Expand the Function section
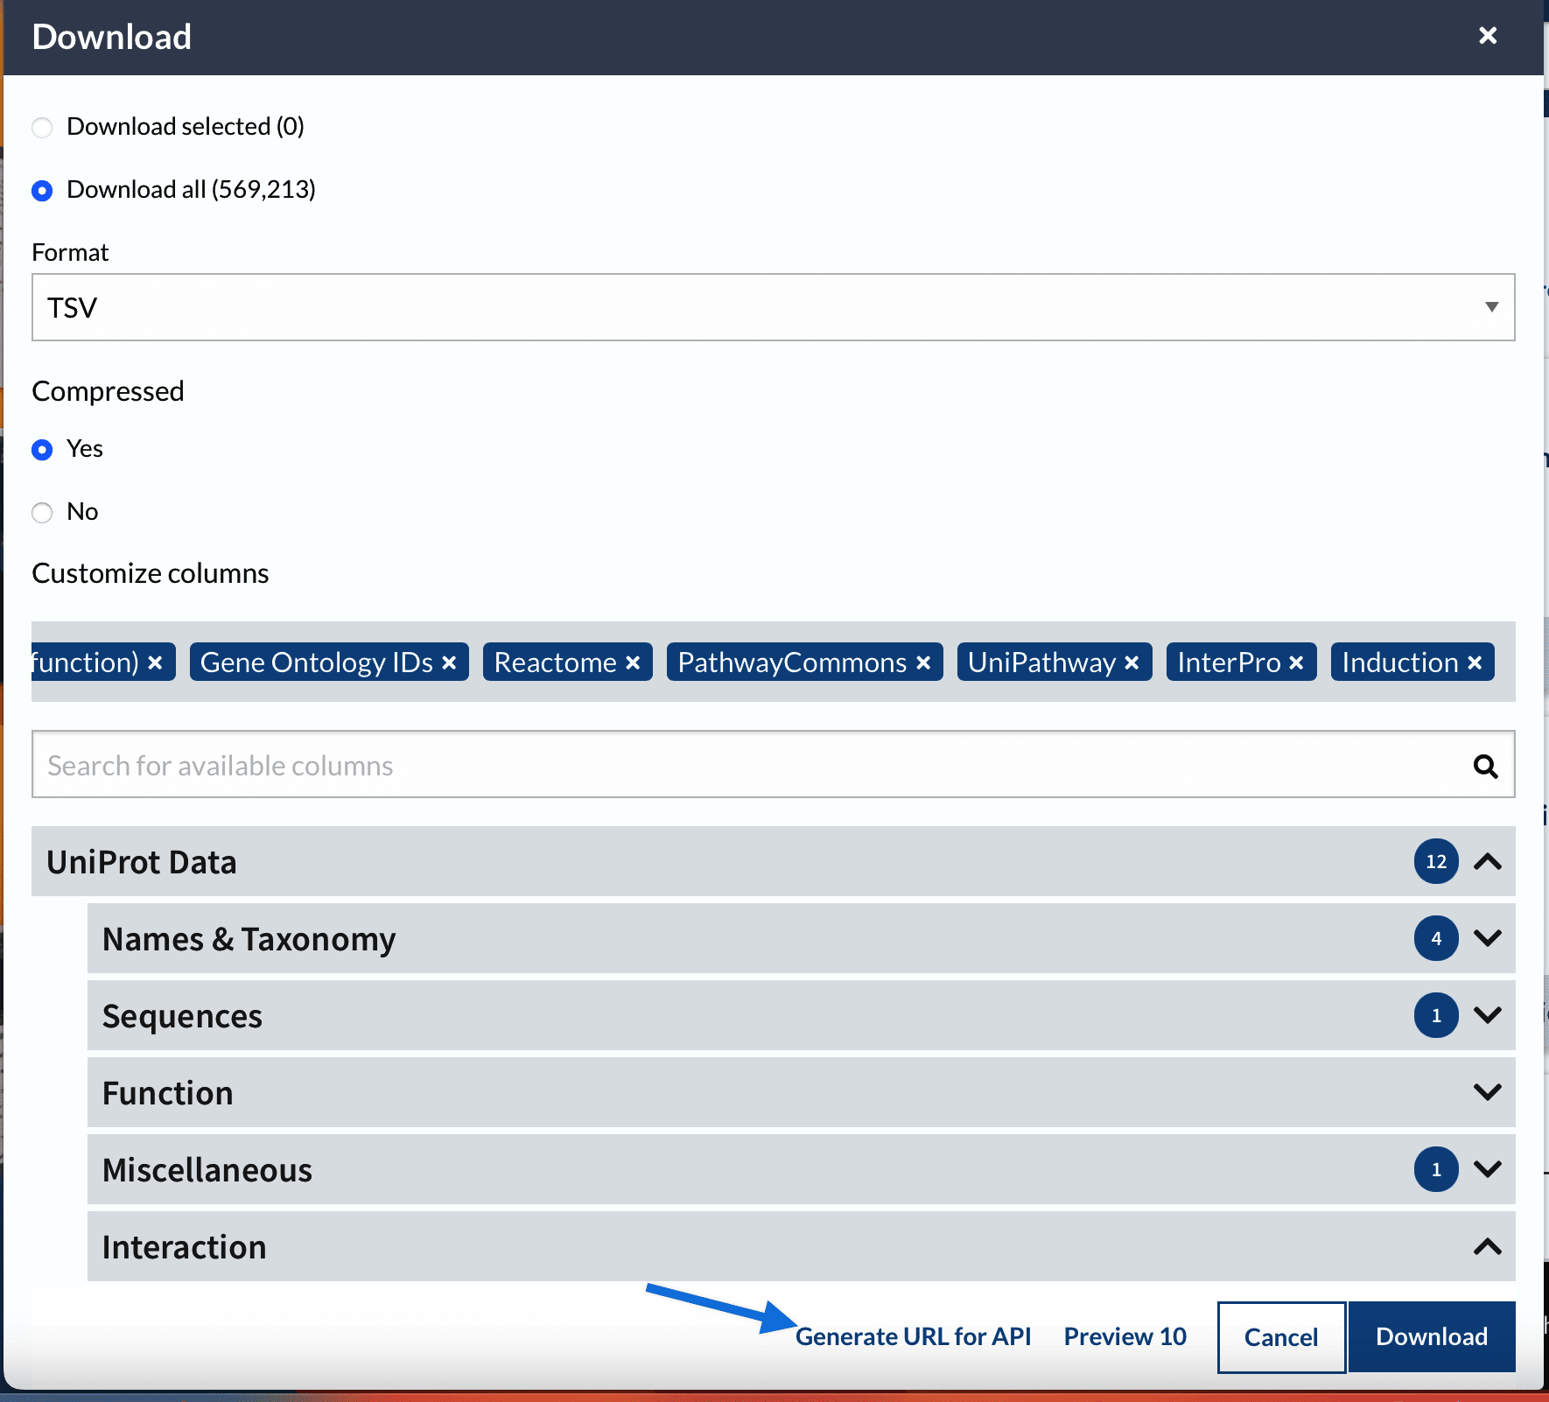Viewport: 1549px width, 1402px height. coord(1488,1092)
